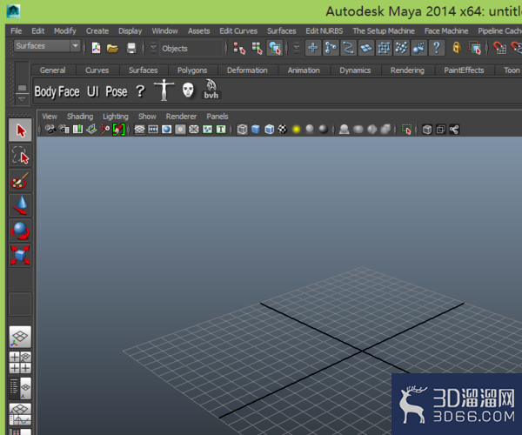Click the bvh shelf icon
522x435 pixels.
click(x=211, y=90)
